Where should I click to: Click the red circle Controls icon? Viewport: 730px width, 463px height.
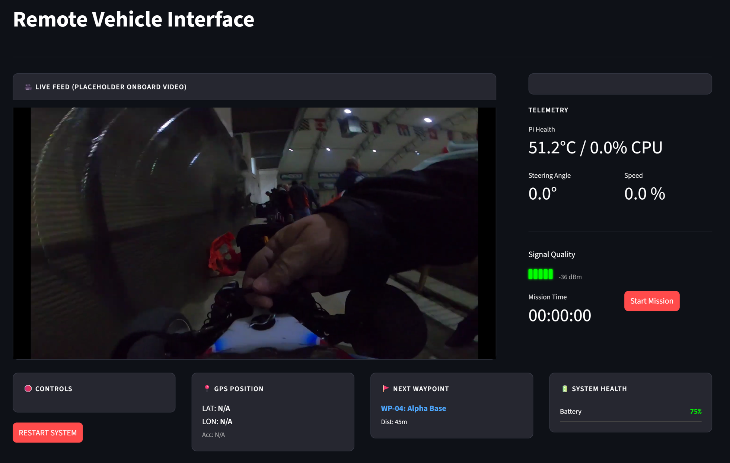[28, 389]
